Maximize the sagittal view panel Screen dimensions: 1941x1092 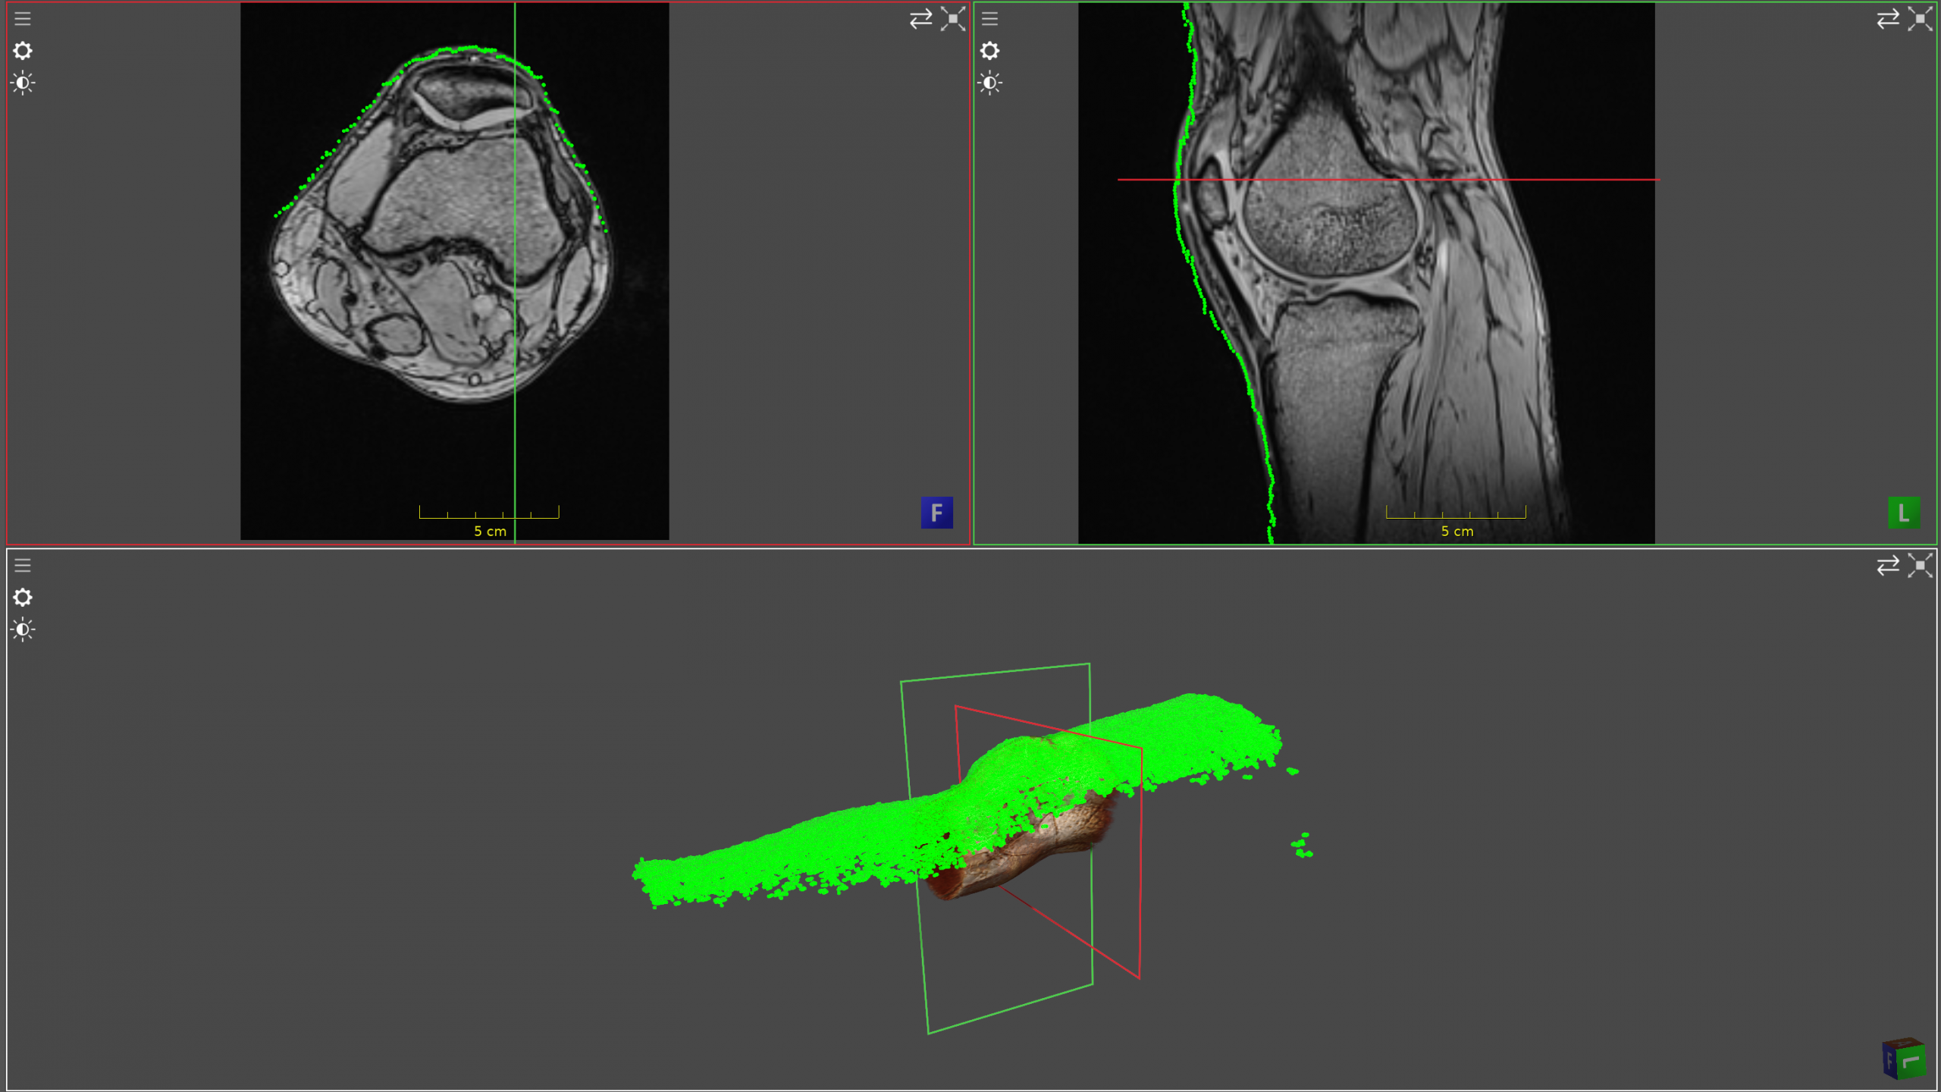point(1920,18)
